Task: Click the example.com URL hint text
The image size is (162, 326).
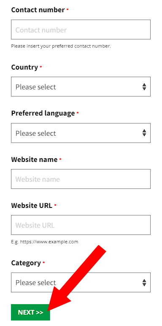Action: point(45,242)
